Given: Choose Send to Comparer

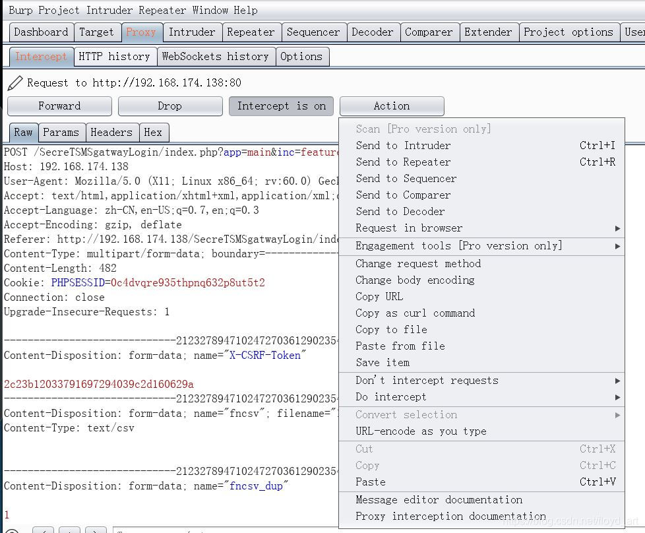Looking at the screenshot, I should (x=481, y=195).
